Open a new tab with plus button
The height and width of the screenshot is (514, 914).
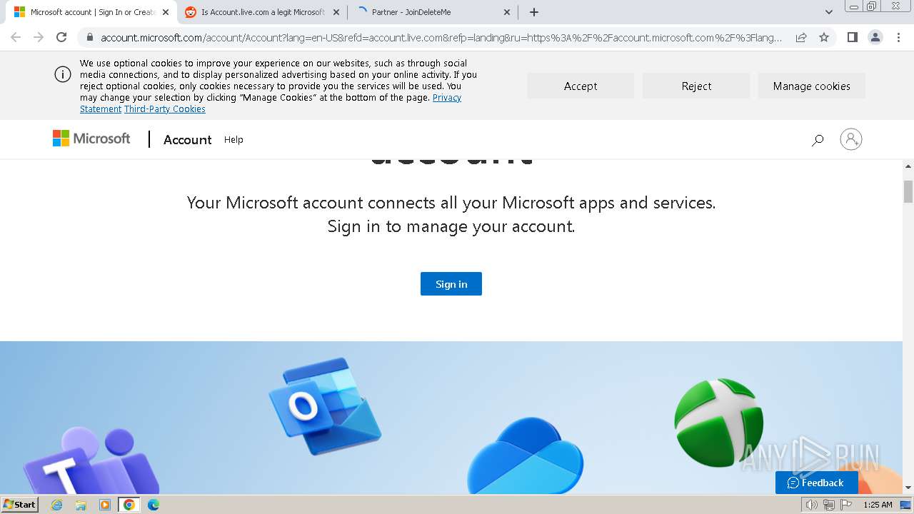point(534,12)
